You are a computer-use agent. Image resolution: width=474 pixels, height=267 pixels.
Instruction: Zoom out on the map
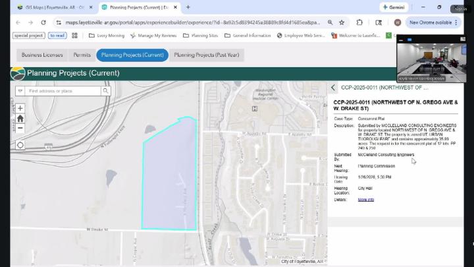(x=20, y=129)
